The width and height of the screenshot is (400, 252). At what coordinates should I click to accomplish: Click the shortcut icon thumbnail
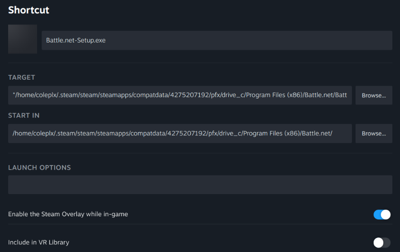coord(23,39)
